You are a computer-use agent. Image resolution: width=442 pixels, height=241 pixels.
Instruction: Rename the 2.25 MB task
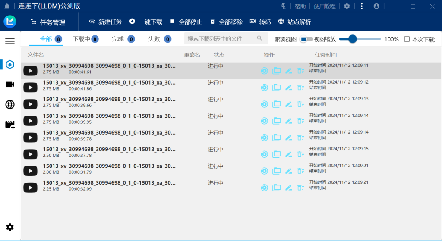(289, 188)
